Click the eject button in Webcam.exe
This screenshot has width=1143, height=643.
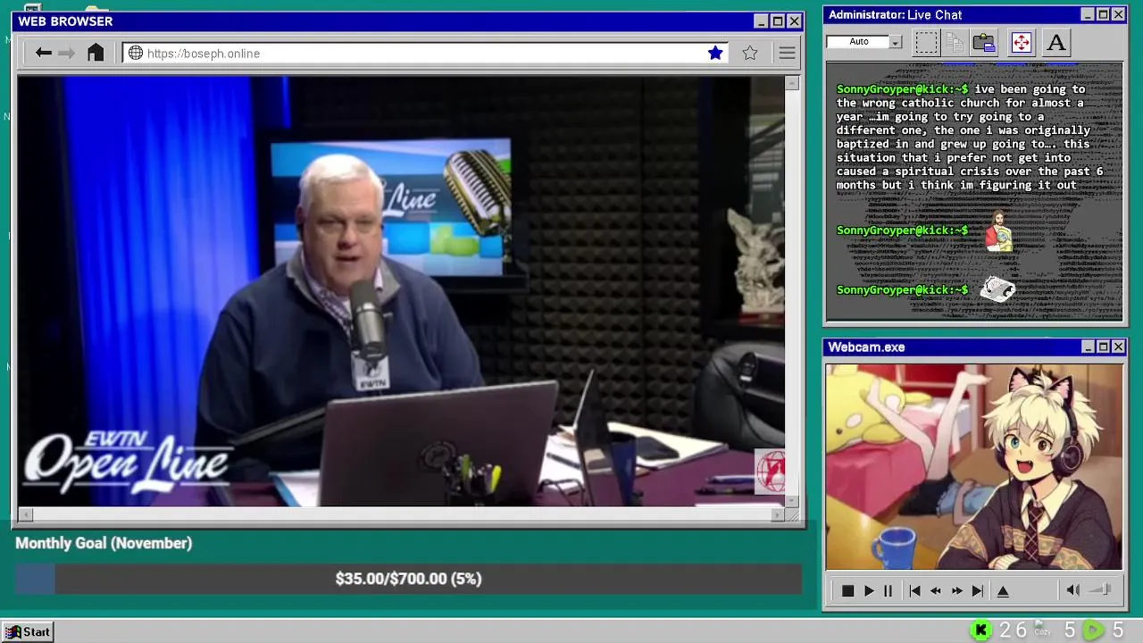pyautogui.click(x=1003, y=590)
